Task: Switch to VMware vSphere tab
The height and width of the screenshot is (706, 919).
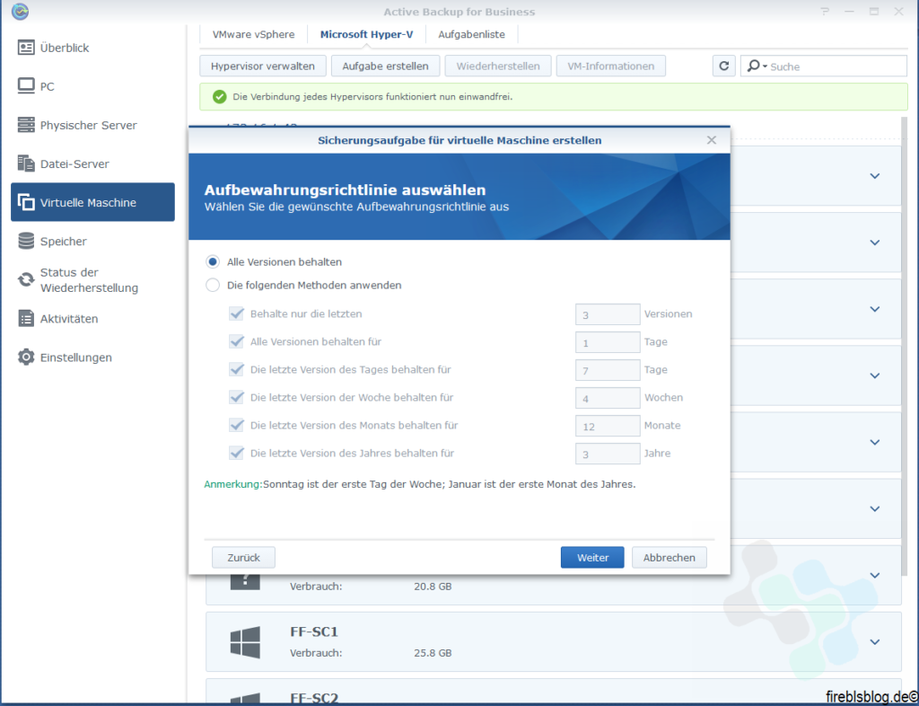Action: click(x=253, y=35)
